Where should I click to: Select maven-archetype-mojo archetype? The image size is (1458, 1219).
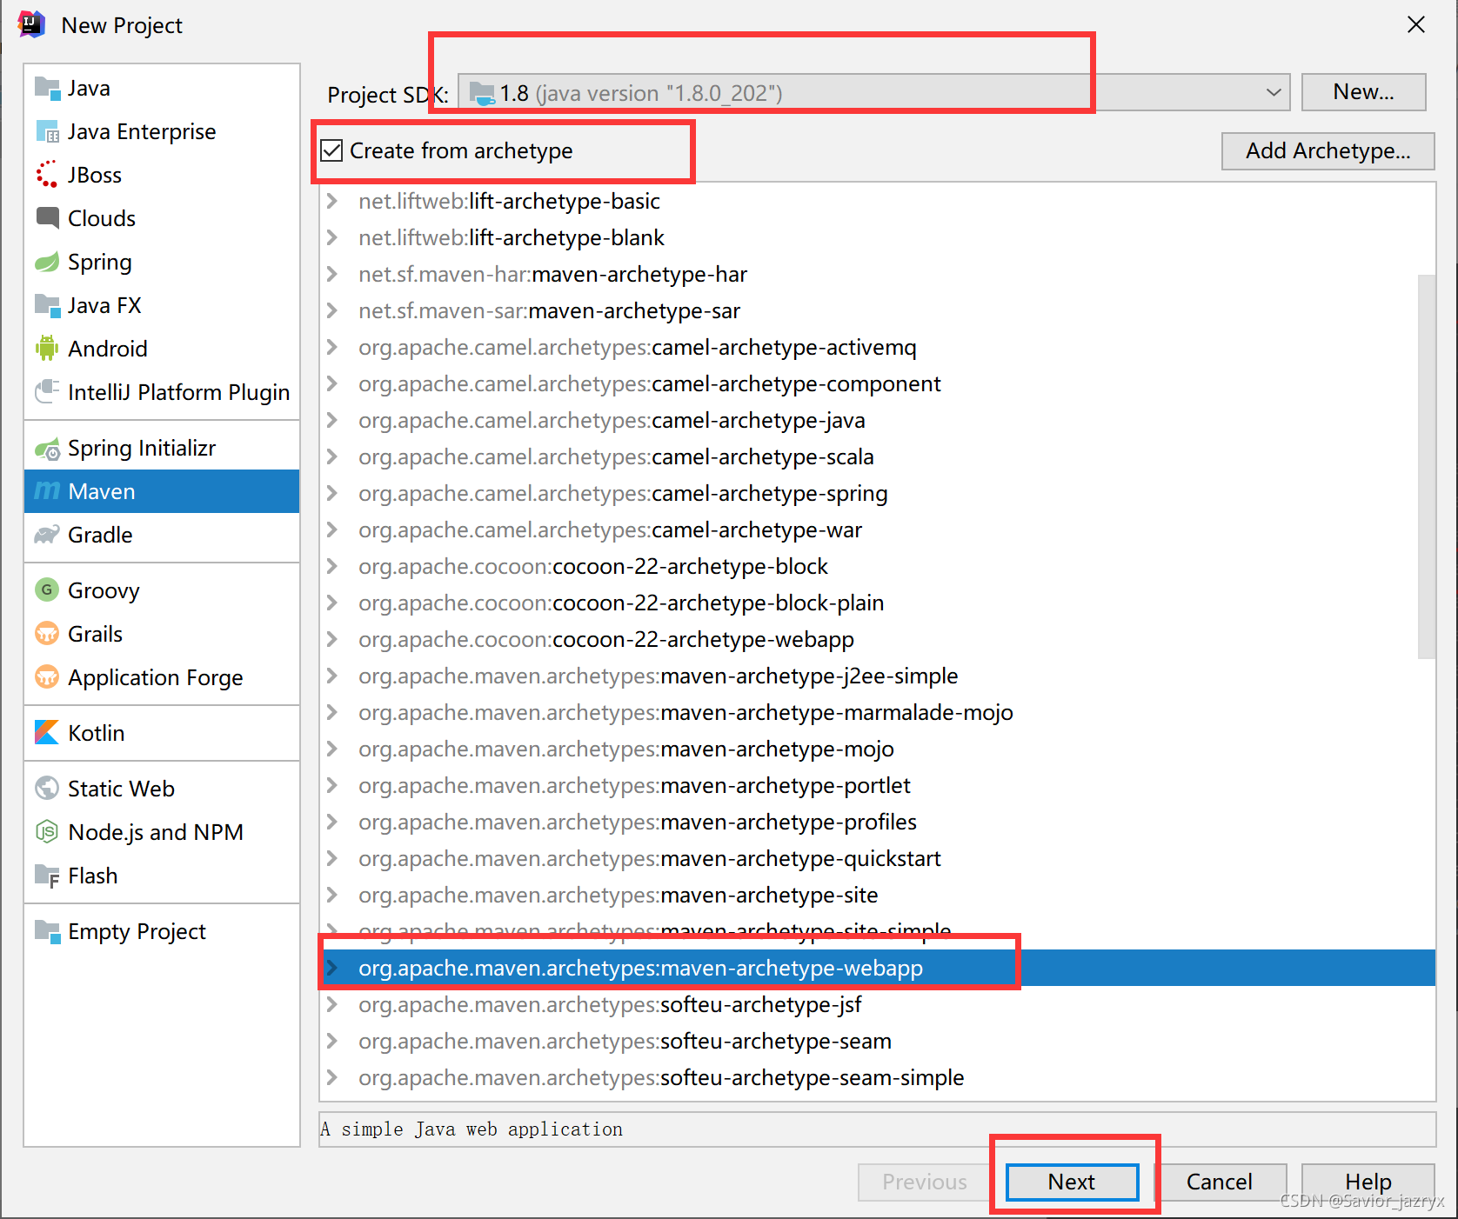click(877, 749)
